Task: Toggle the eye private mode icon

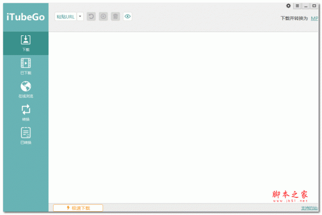Action: (128, 17)
